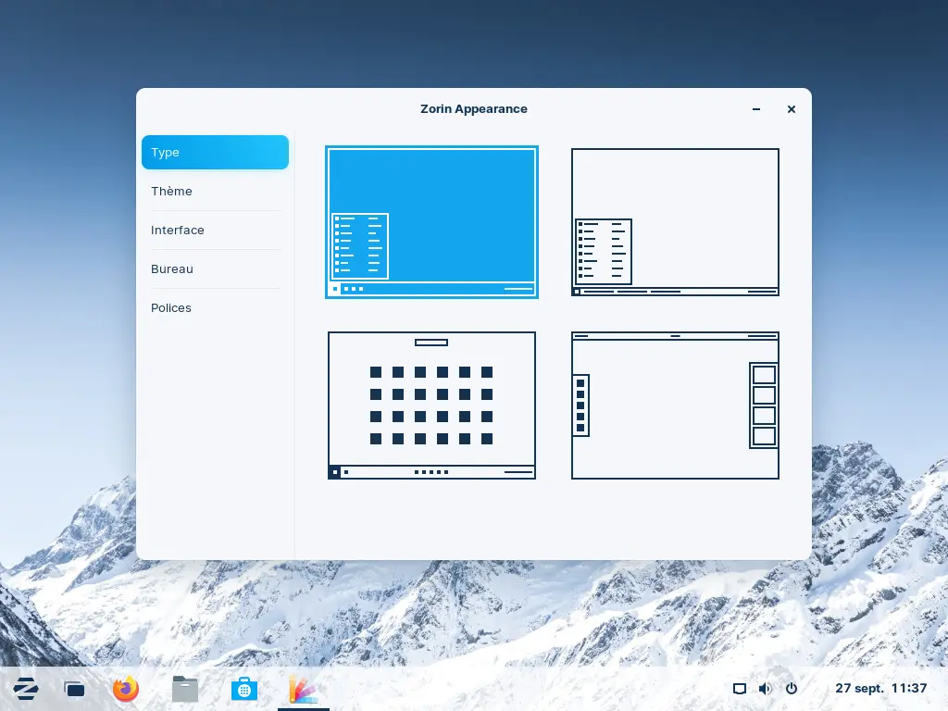
Task: Switch to the Thème section
Action: point(215,192)
